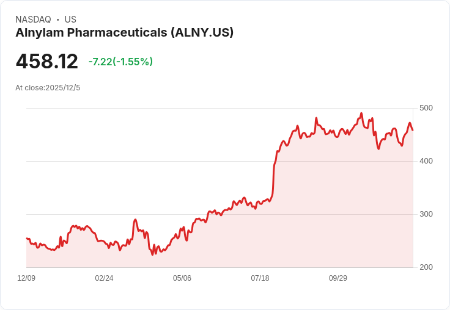Select the 09/29 date on x-axis

338,278
